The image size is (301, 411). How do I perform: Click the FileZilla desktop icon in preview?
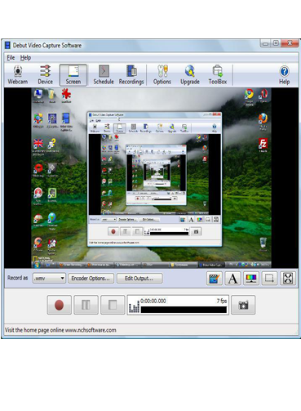coord(263,145)
